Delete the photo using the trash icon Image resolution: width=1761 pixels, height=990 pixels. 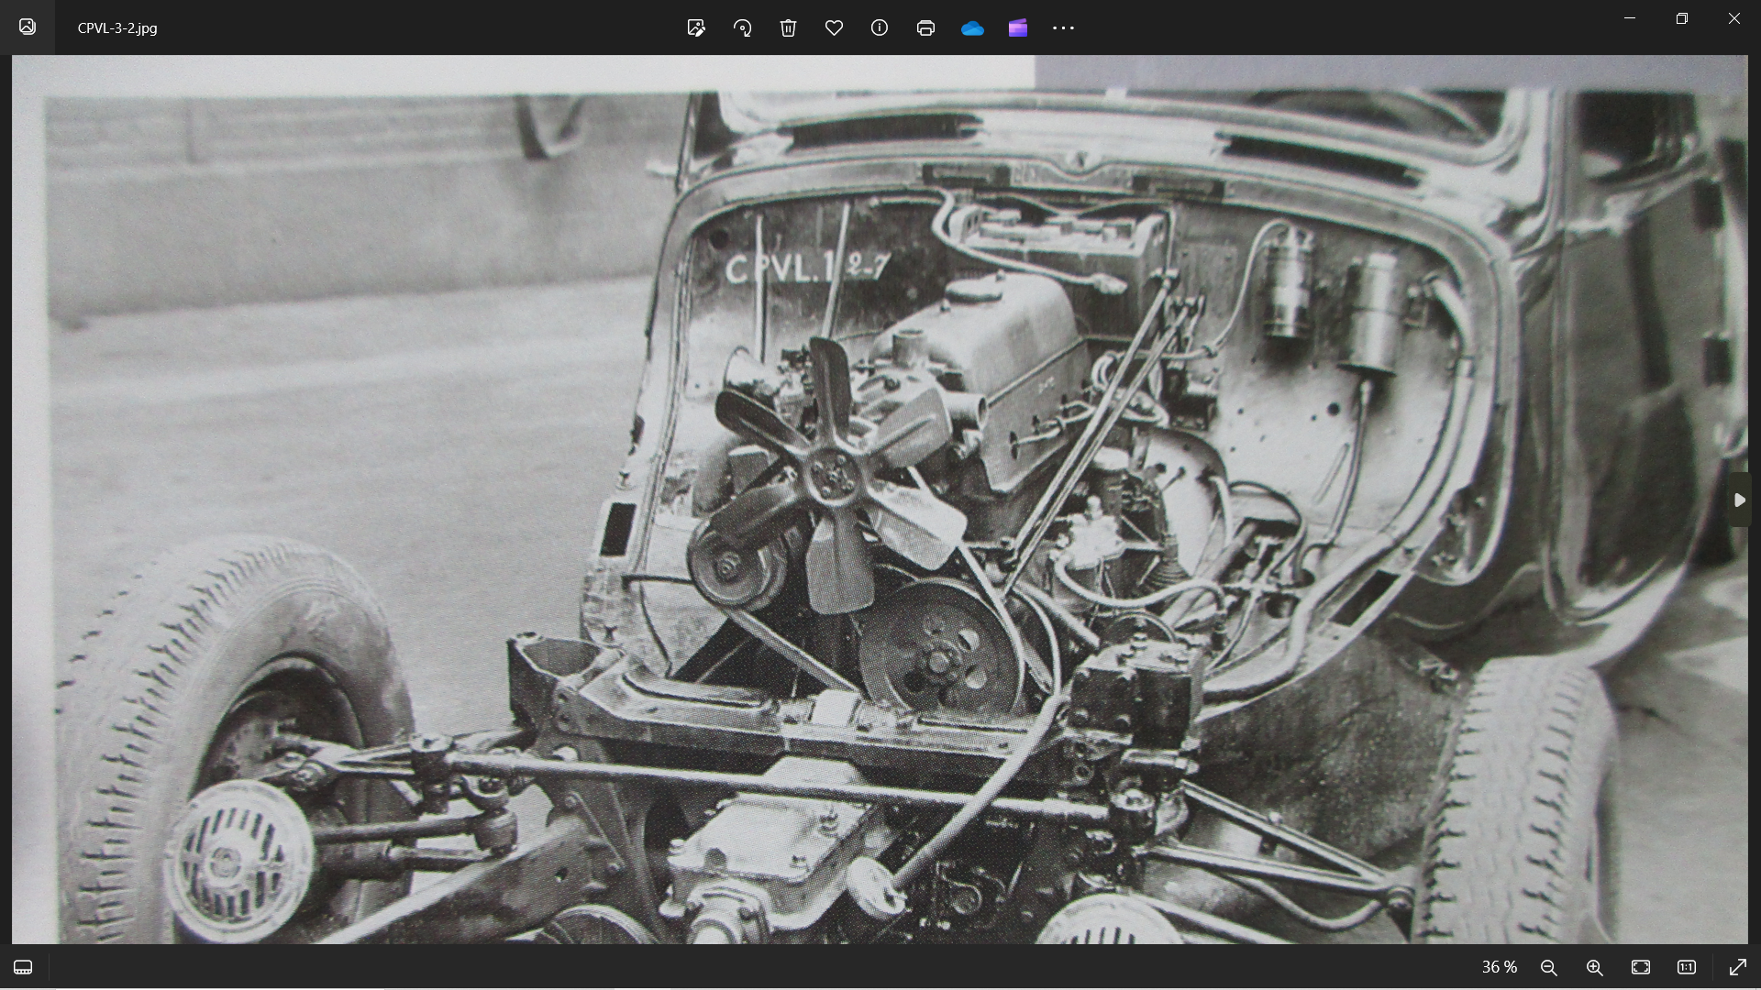point(788,27)
